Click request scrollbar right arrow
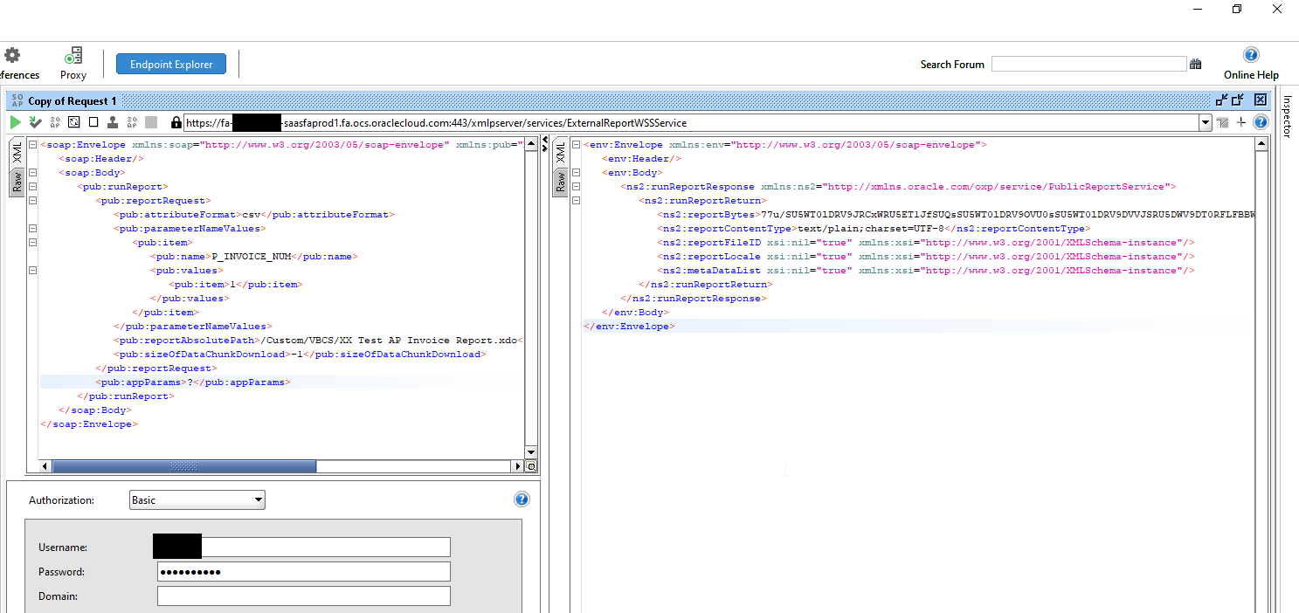Screen dimensions: 1299x613 516,466
